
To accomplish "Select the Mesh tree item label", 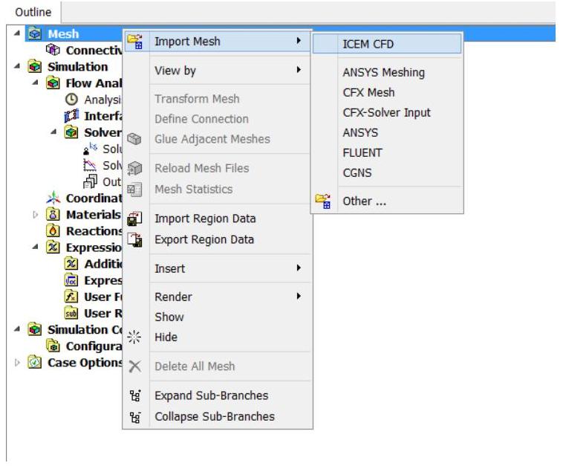I will [63, 33].
